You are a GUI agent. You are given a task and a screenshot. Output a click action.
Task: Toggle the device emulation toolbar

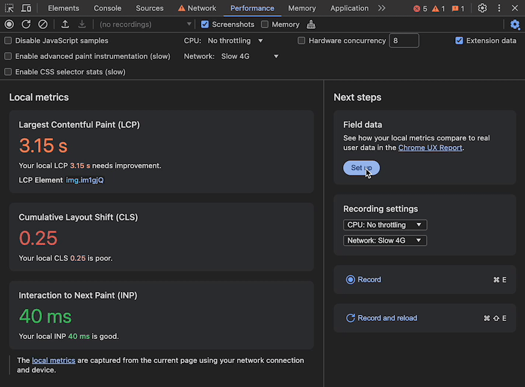25,8
